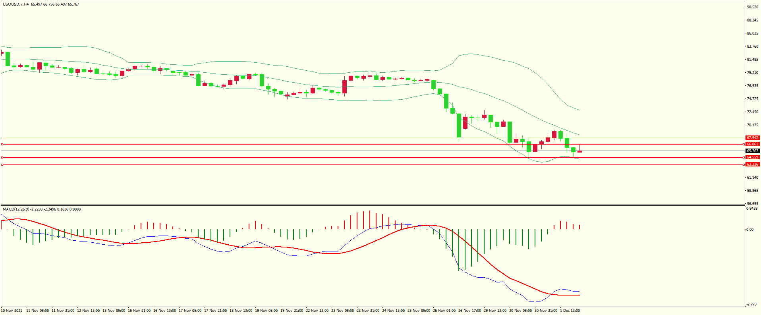Click the 17 Nov 21:00 time label

coord(216,311)
